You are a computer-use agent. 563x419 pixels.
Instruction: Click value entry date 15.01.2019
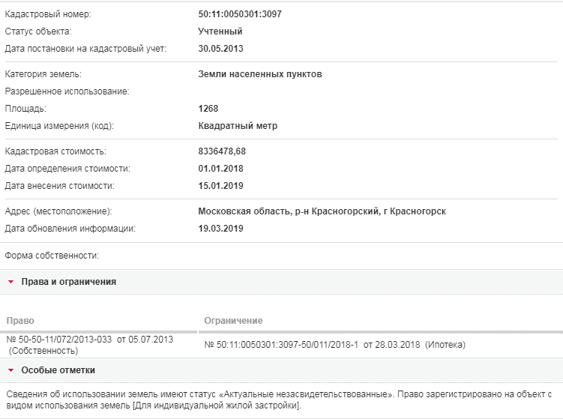(221, 186)
